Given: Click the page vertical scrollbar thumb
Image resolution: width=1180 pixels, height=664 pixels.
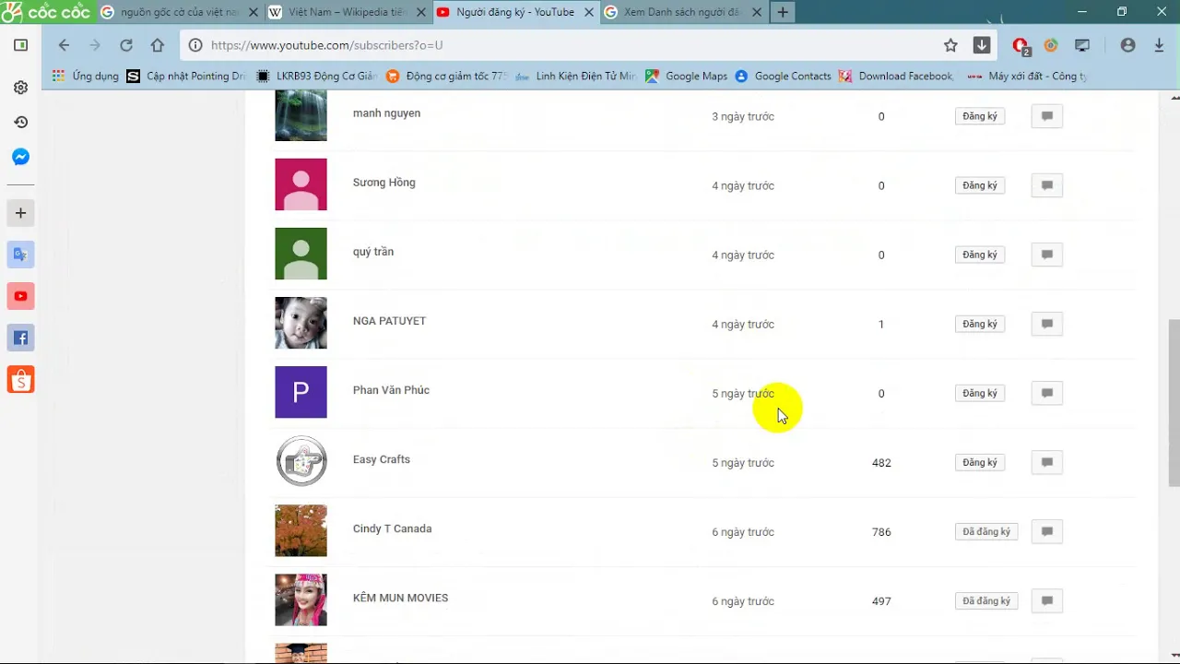Looking at the screenshot, I should click(x=1174, y=402).
